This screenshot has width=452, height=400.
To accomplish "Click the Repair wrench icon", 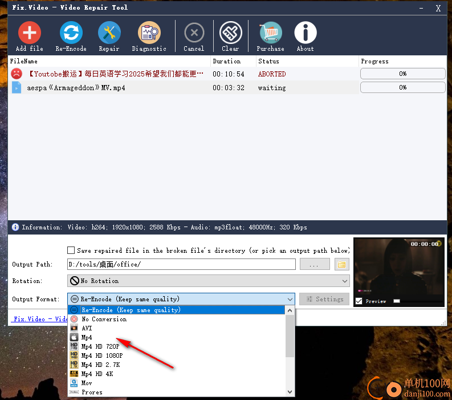I will point(109,33).
